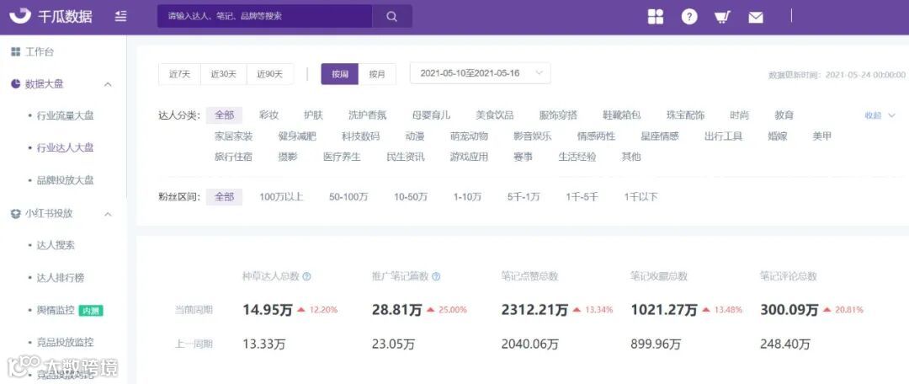Select 100万以上 follower range

(x=281, y=197)
